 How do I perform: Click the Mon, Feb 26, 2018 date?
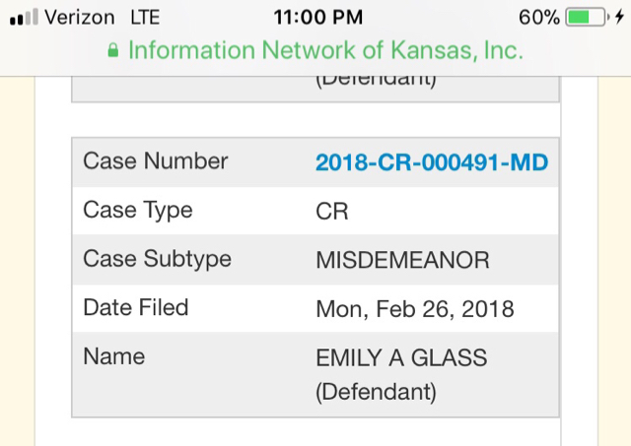pos(415,309)
